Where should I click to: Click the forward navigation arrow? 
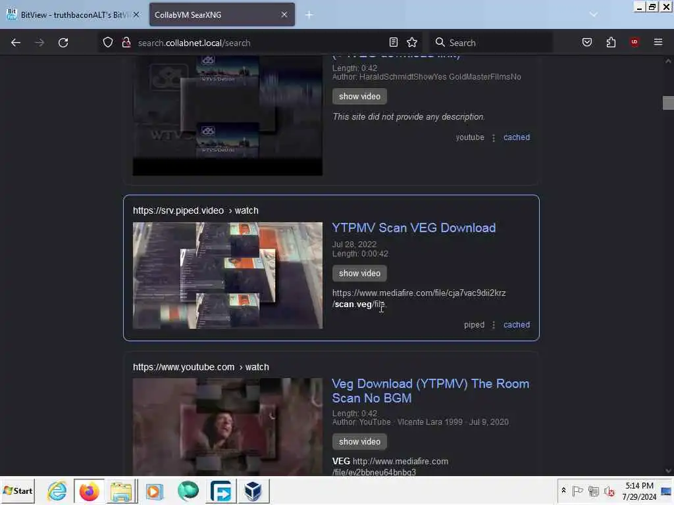coord(39,43)
